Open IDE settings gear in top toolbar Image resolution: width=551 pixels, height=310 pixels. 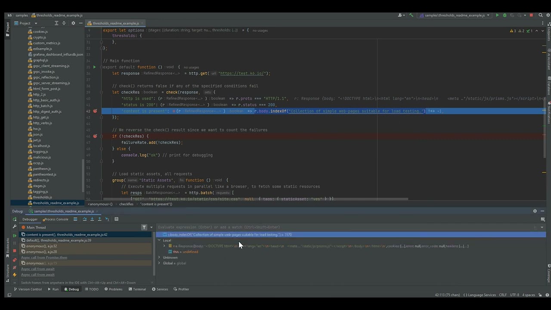click(x=548, y=15)
